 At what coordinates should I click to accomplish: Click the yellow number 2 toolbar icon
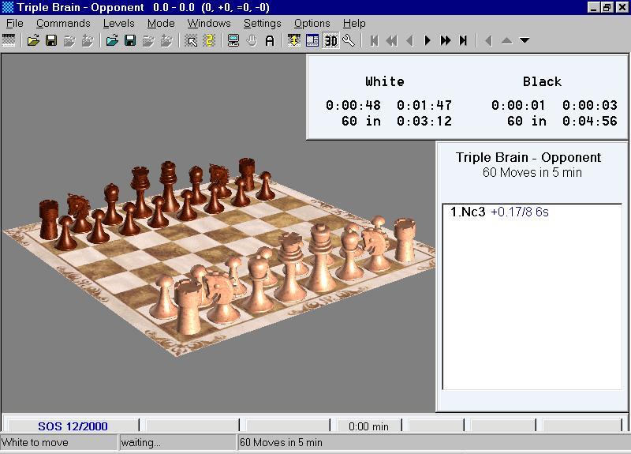(209, 40)
